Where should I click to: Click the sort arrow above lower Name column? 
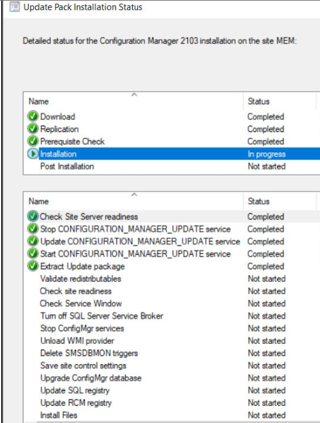click(134, 195)
